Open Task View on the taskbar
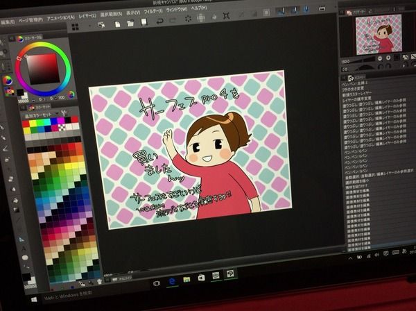This screenshot has height=311, width=416. pyautogui.click(x=157, y=283)
